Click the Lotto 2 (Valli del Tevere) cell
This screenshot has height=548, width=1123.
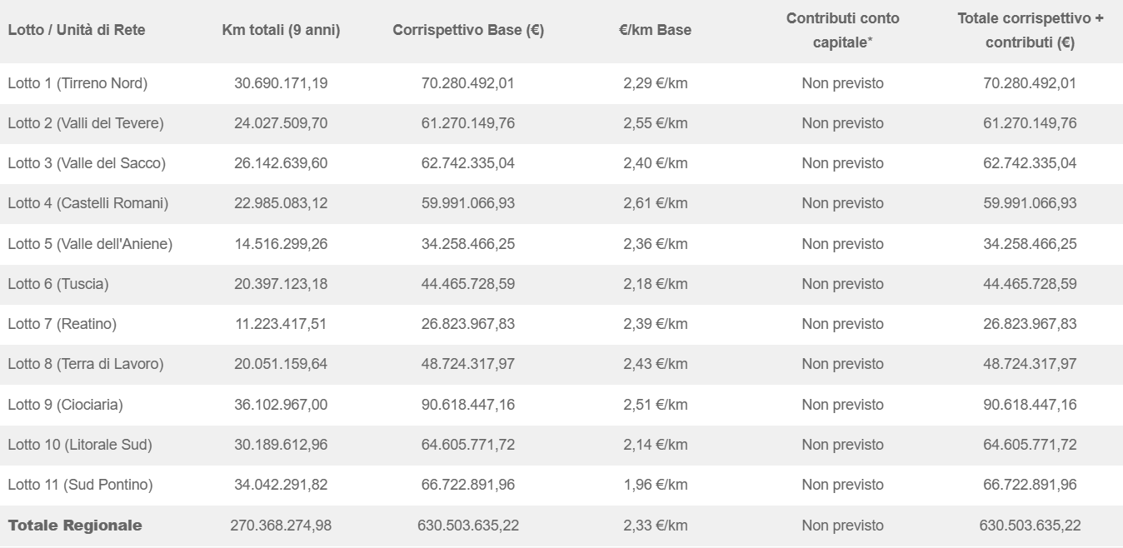(x=86, y=123)
